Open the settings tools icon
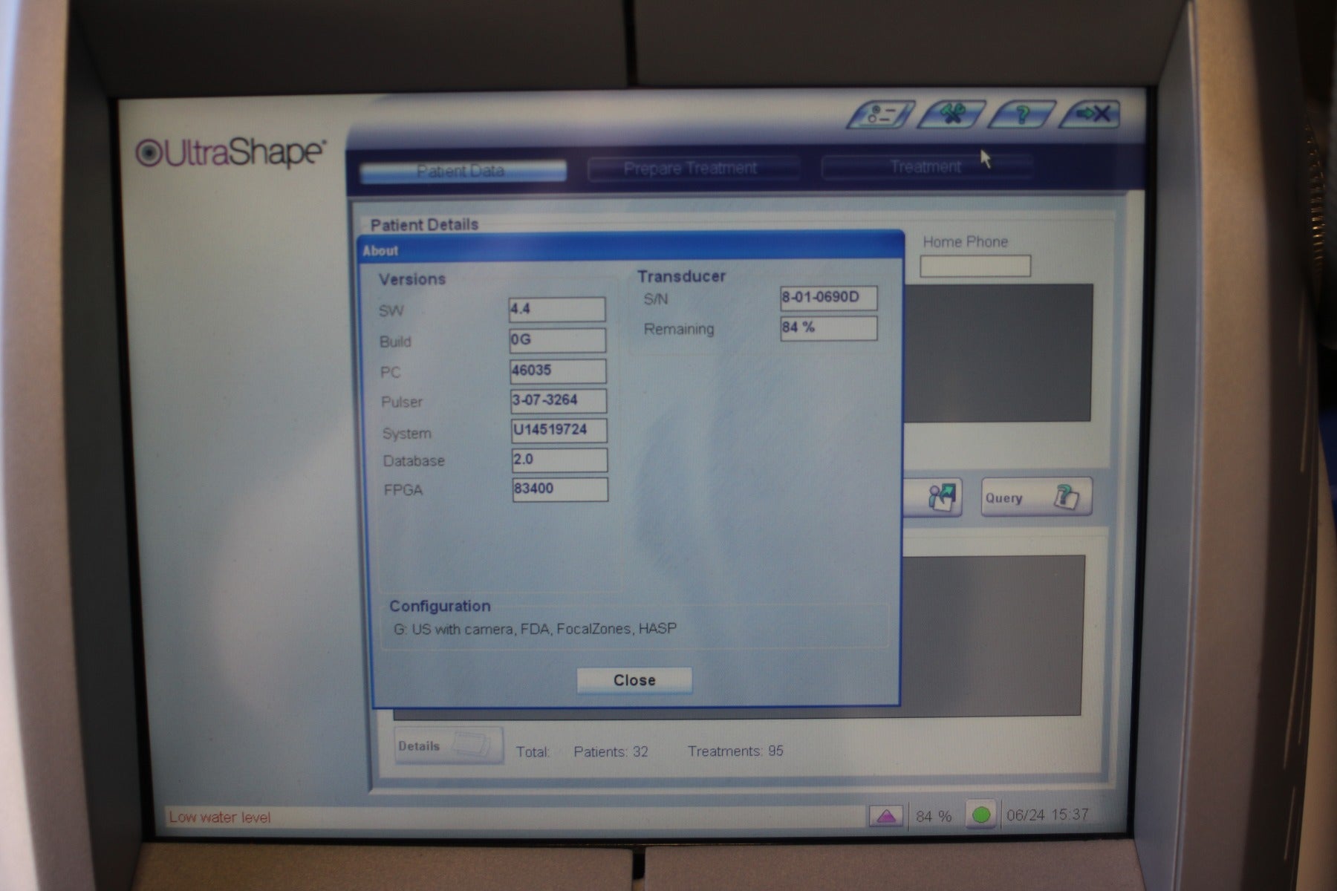Viewport: 1337px width, 891px height. click(x=953, y=114)
